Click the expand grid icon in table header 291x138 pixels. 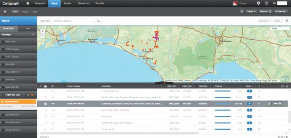pos(287,86)
